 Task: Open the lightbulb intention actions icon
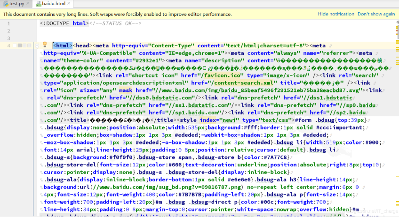click(45, 45)
